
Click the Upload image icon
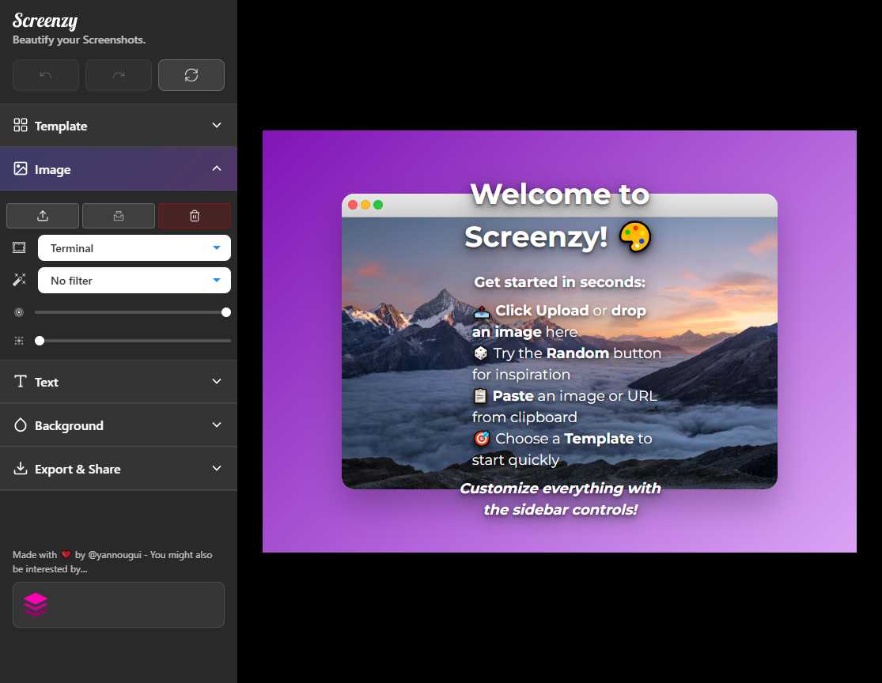click(42, 215)
